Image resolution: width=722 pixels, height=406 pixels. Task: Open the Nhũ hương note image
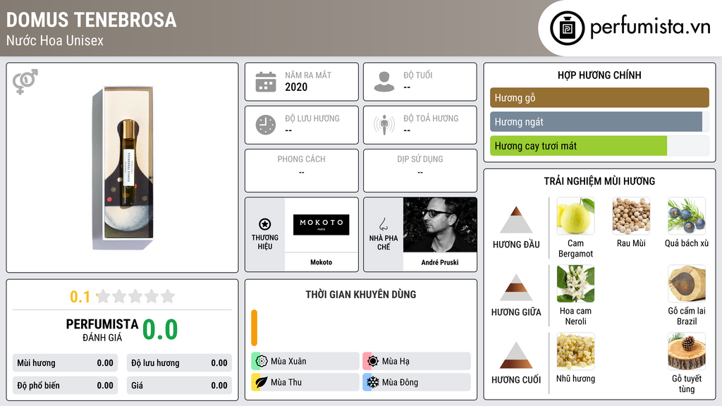tap(575, 351)
